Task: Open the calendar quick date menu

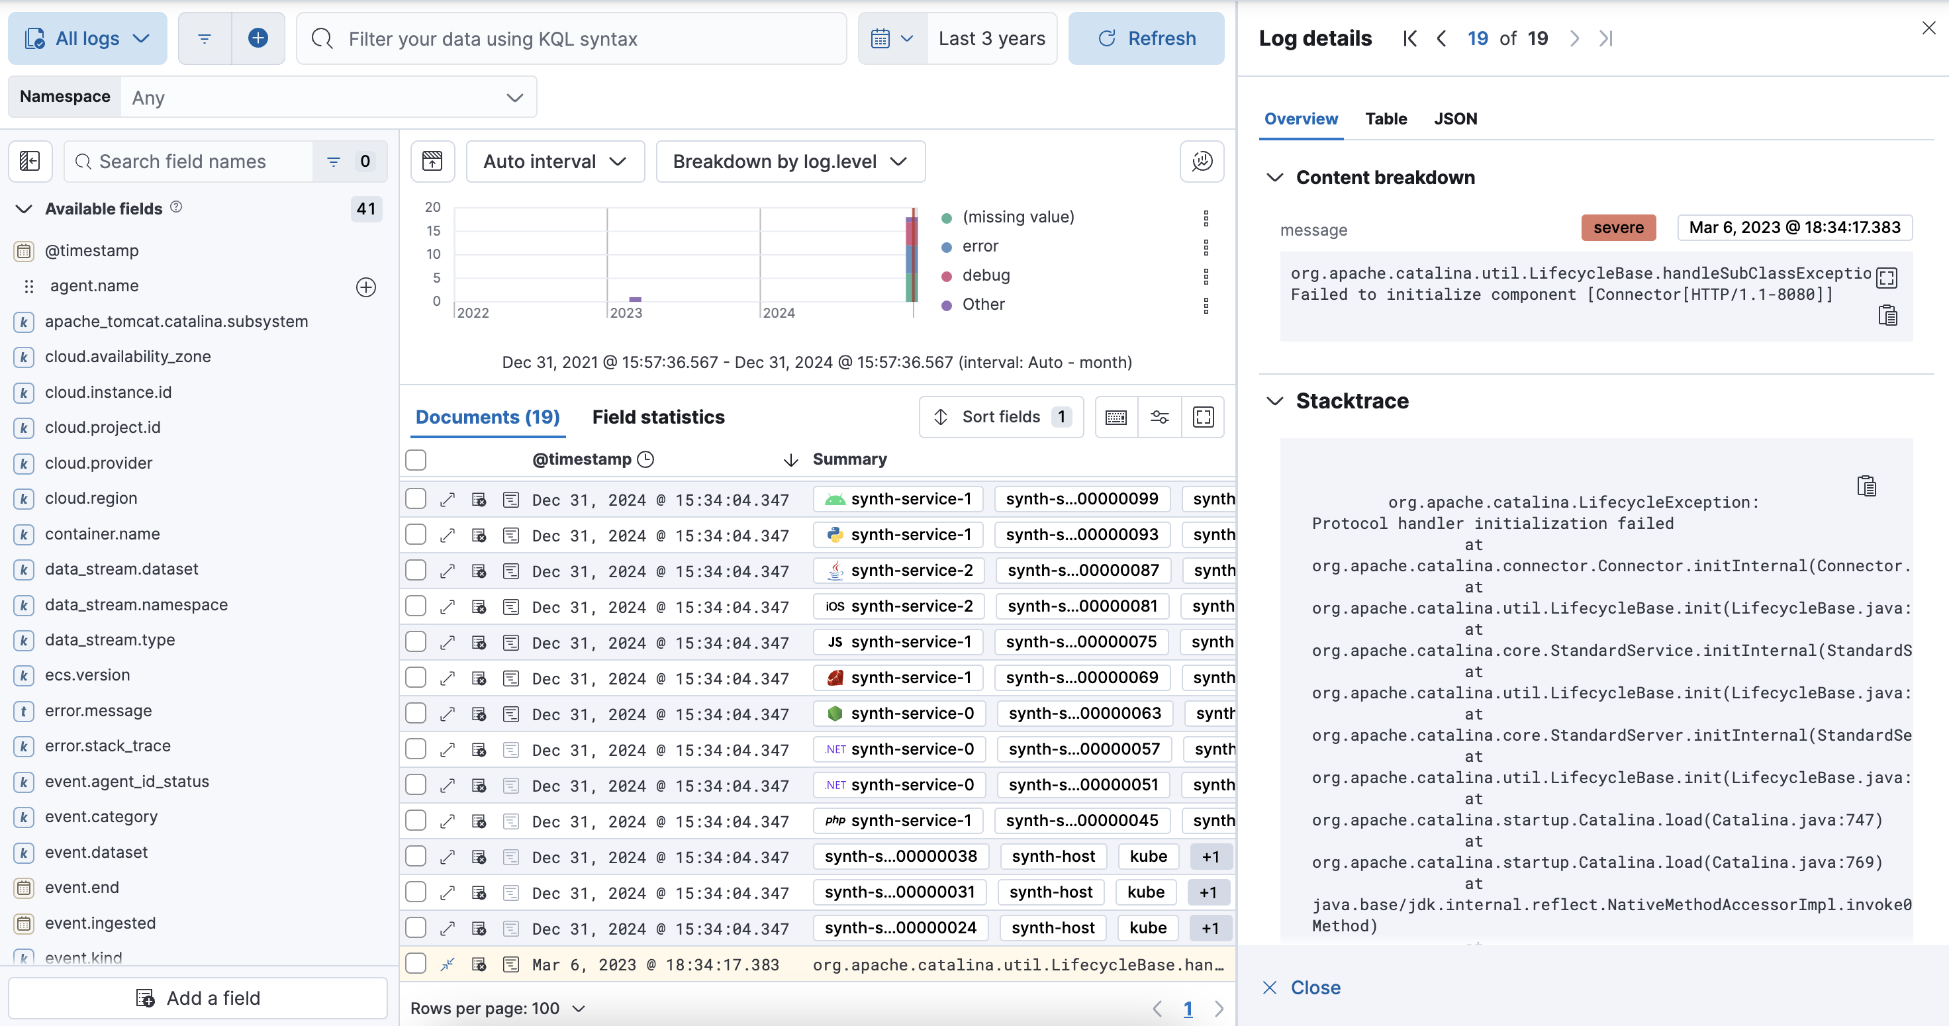Action: [893, 38]
